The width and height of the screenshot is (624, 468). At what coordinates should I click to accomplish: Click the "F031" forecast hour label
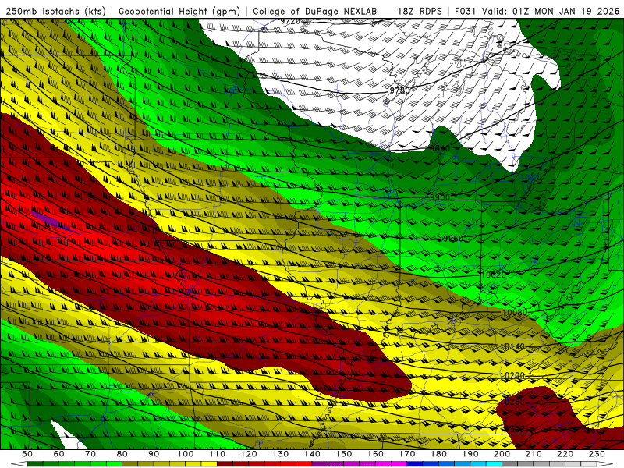pyautogui.click(x=466, y=11)
